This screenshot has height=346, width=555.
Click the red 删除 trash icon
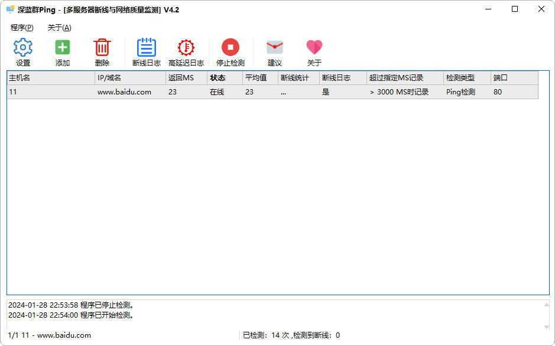[x=102, y=47]
